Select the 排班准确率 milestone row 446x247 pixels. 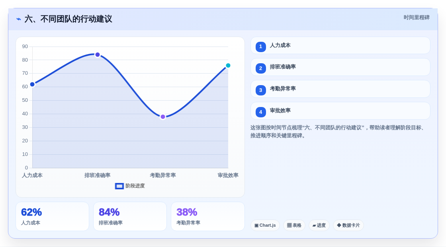tap(340, 67)
